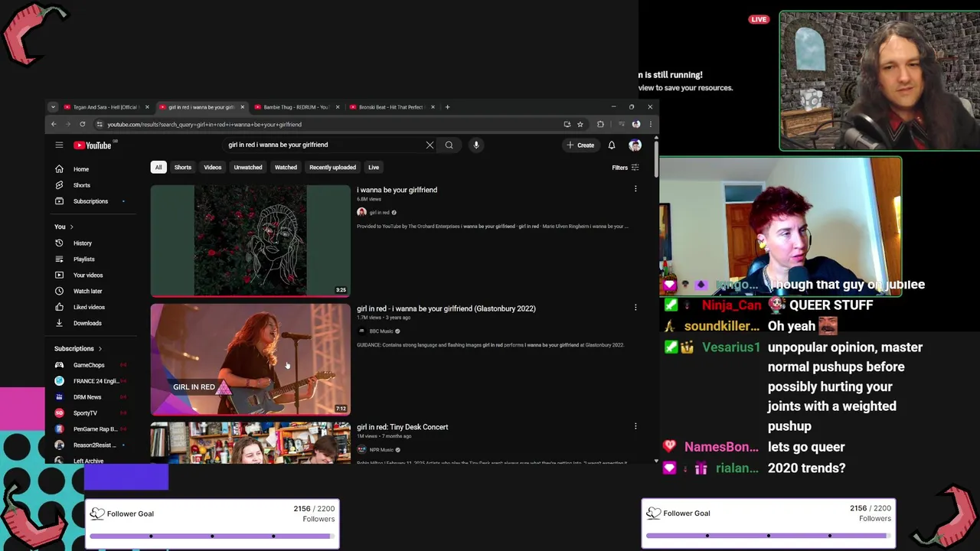Viewport: 980px width, 551px height.
Task: Close the Bambie Thug tab
Action: 338,107
